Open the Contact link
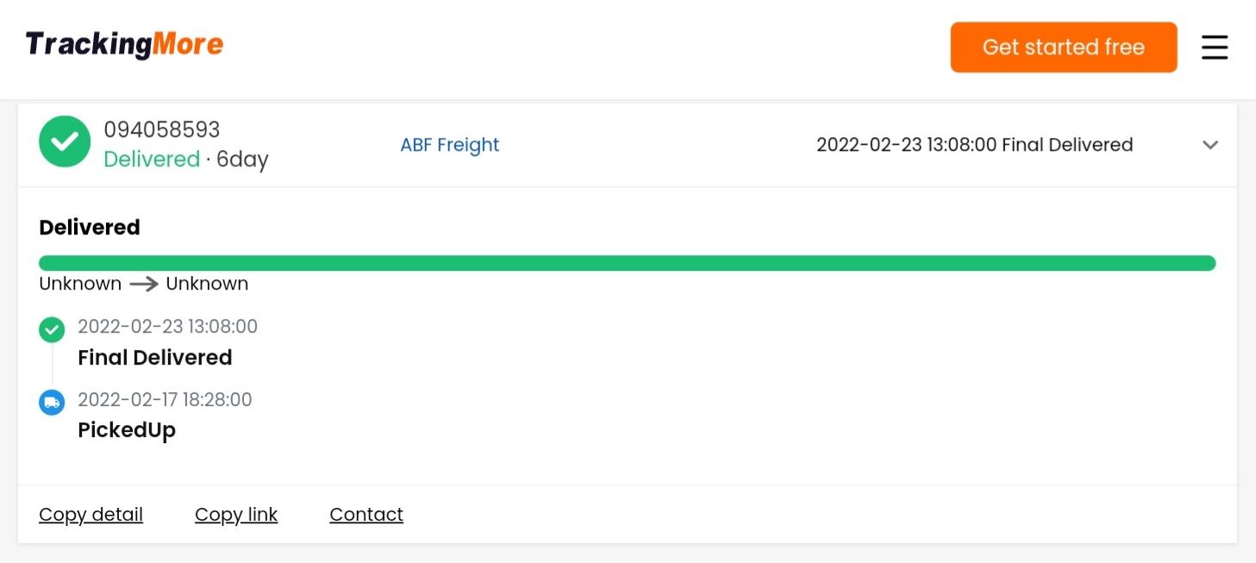Viewport: 1256px width, 563px height. 366,515
